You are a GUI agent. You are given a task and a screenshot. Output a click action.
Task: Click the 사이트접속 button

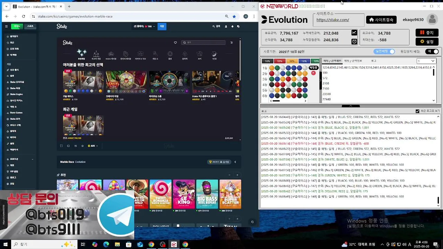pyautogui.click(x=381, y=20)
